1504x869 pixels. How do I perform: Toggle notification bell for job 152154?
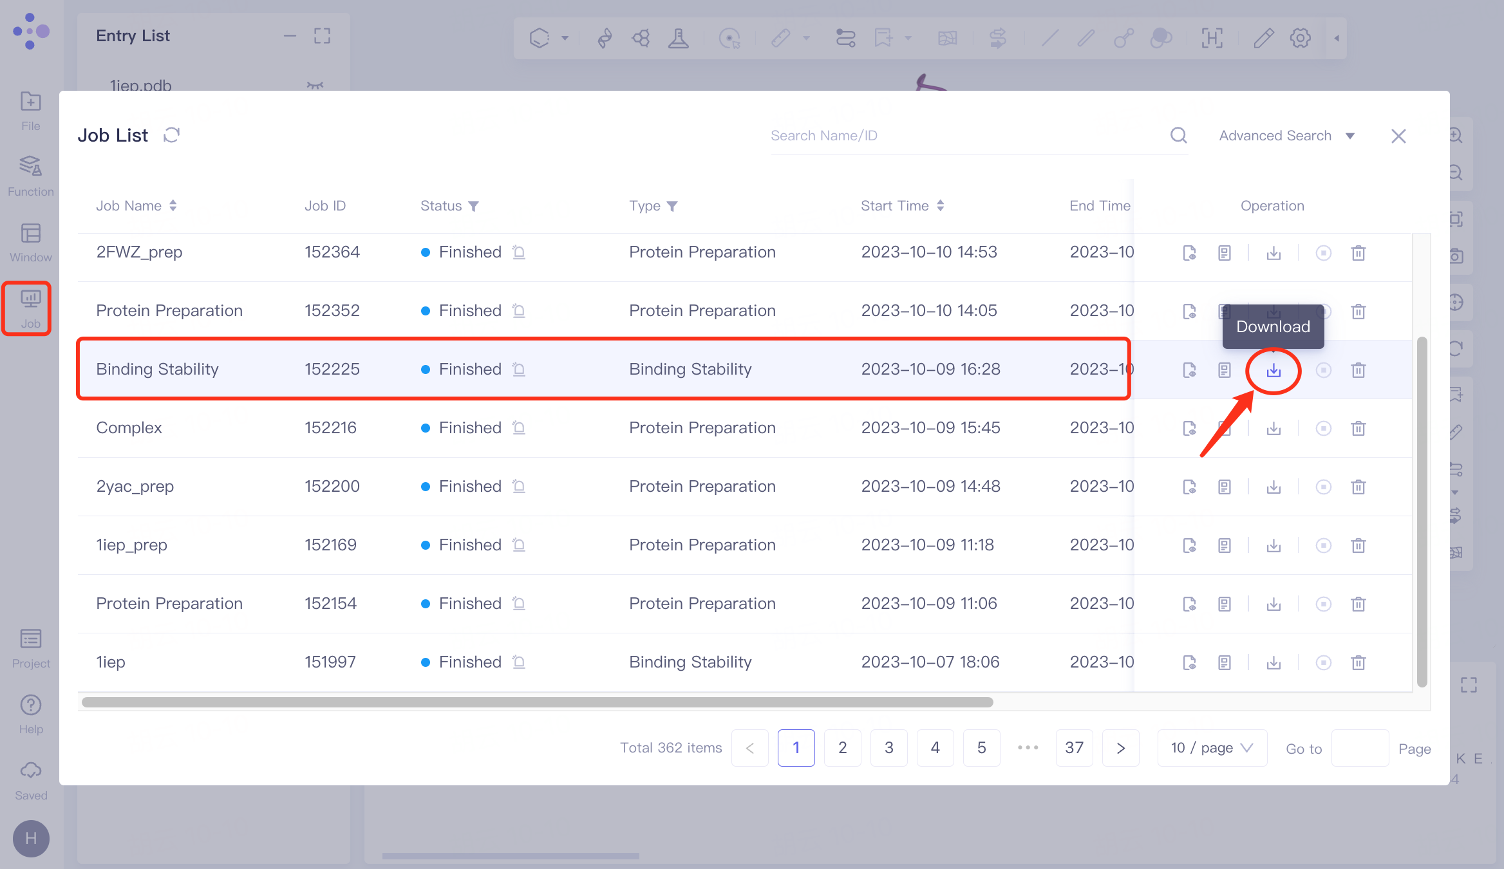point(519,604)
